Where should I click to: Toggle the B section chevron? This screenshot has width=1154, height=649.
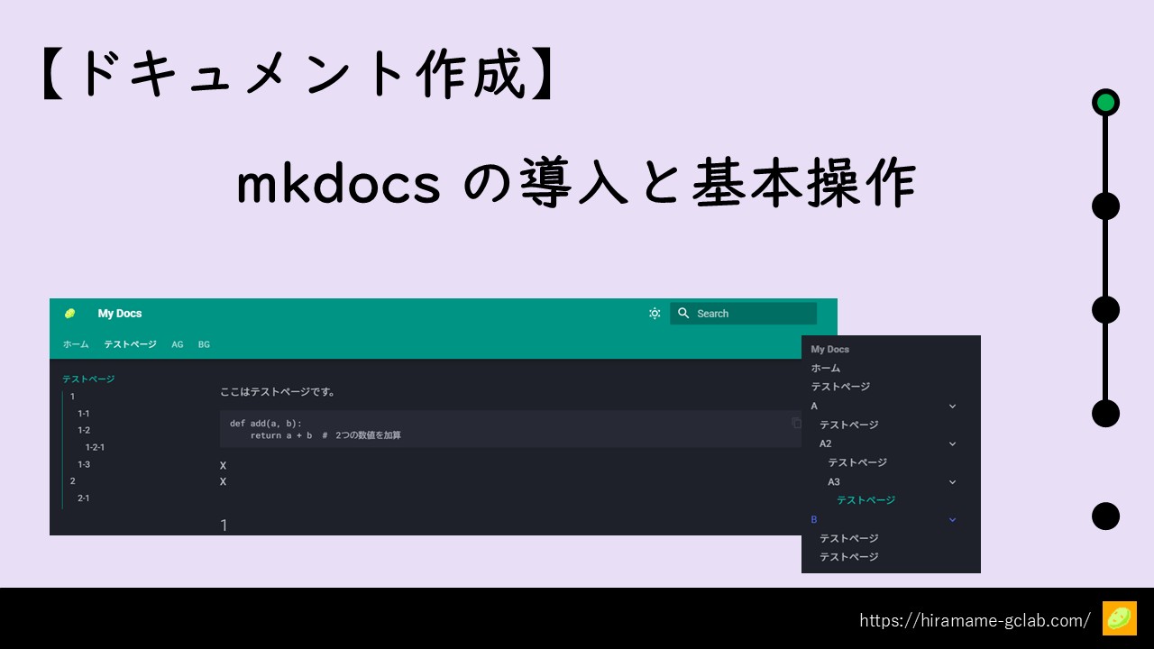point(952,520)
